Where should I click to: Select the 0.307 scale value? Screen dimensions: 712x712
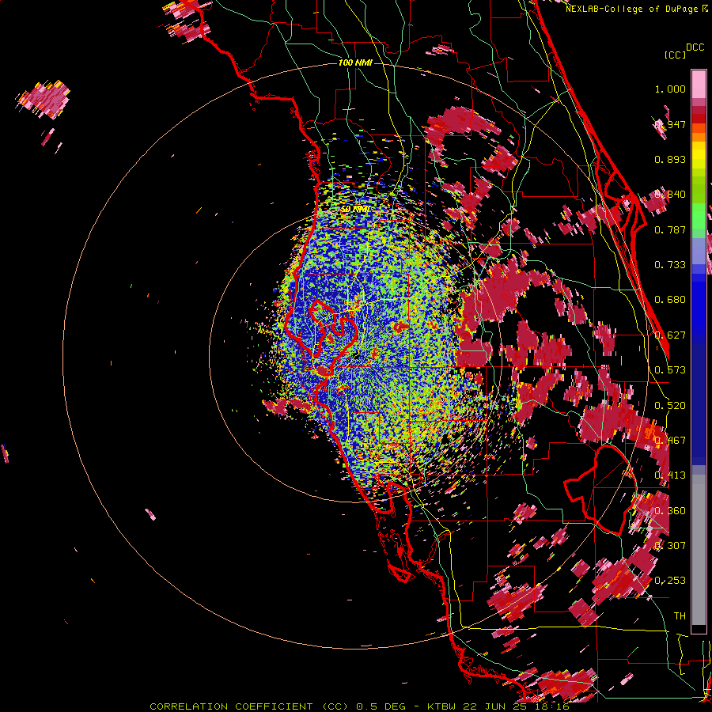click(670, 545)
